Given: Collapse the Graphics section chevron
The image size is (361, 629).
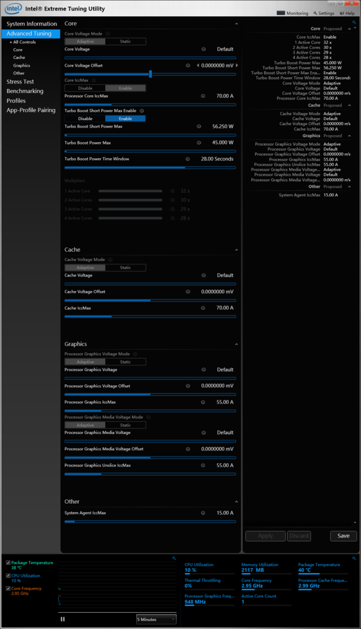Looking at the screenshot, I should click(x=237, y=344).
